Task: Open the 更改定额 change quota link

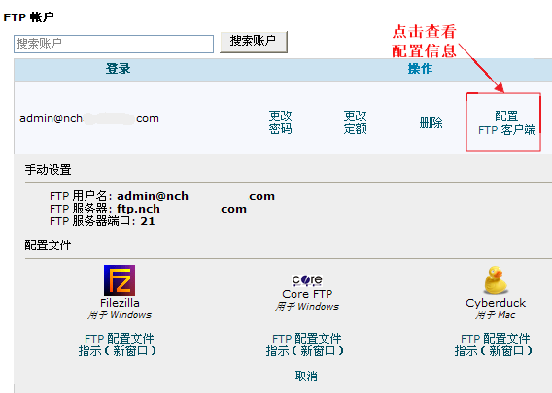Action: pyautogui.click(x=356, y=122)
